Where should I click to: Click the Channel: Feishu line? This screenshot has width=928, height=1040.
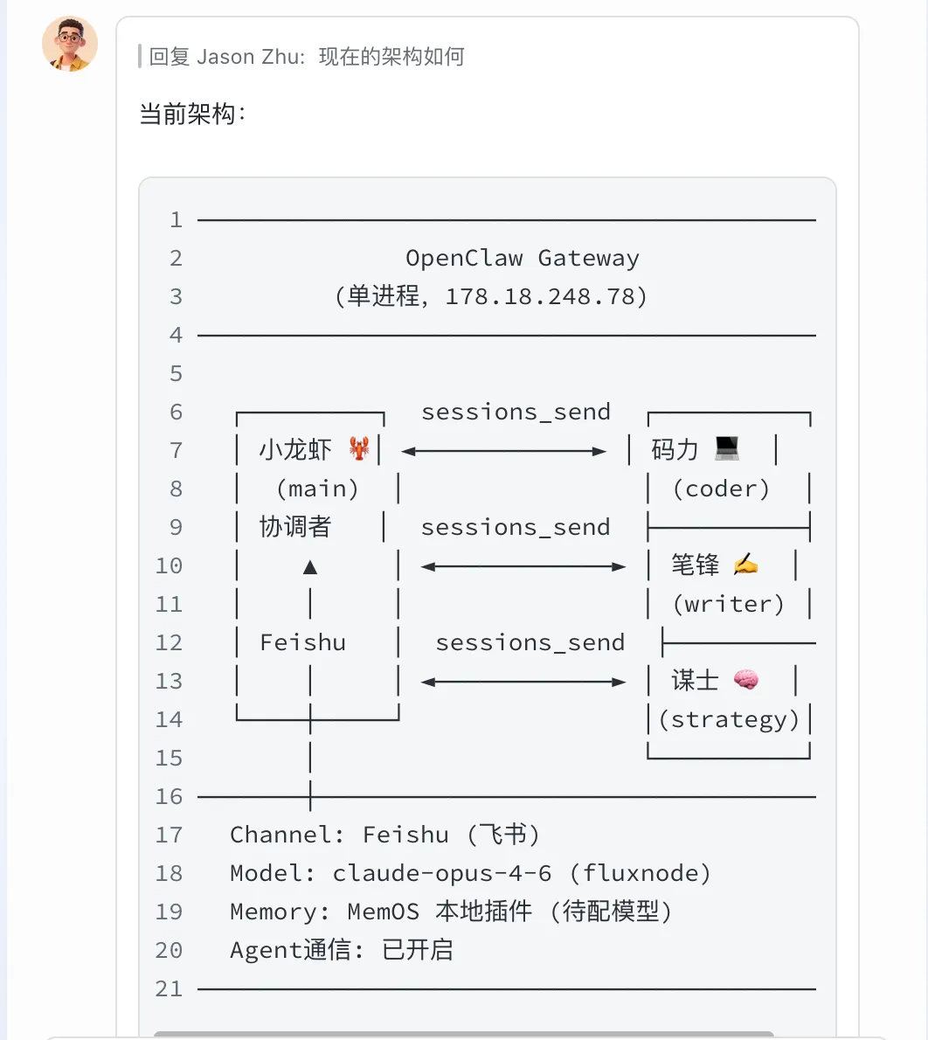coord(384,835)
